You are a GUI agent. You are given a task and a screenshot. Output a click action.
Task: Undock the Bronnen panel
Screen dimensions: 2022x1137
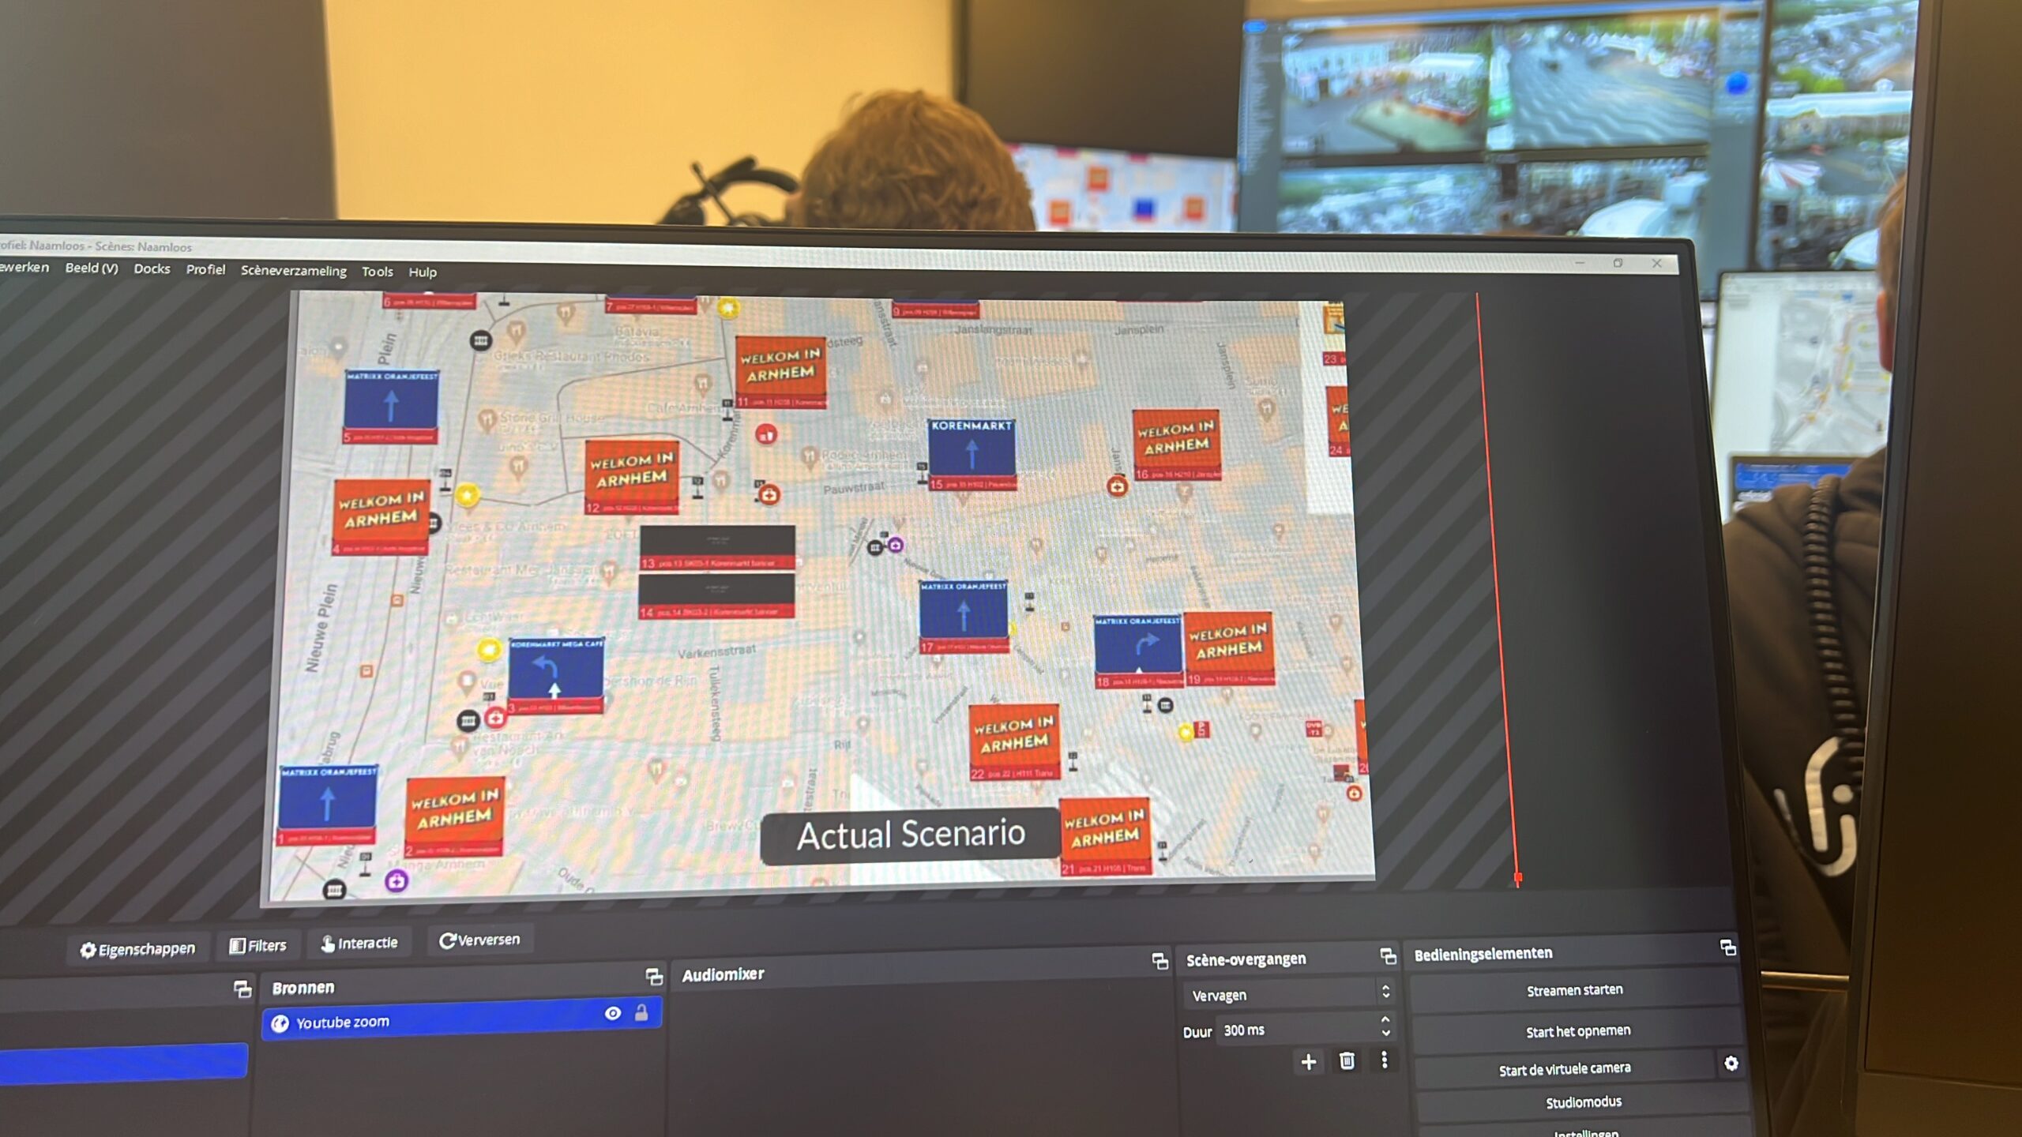point(653,977)
